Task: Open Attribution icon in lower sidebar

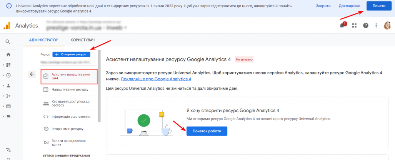Action: coord(8,150)
